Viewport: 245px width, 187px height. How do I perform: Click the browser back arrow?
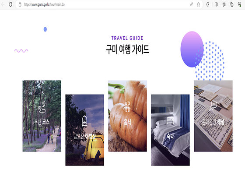coord(3,4)
